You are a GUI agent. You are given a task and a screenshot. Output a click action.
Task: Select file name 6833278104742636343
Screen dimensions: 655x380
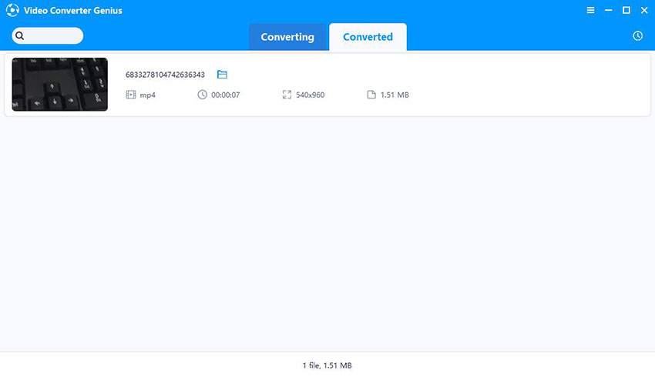165,75
